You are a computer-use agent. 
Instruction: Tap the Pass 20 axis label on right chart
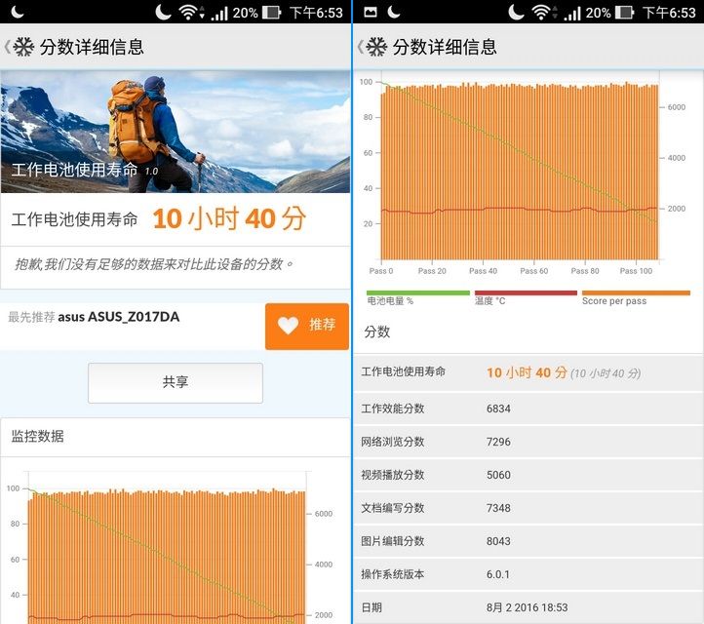coord(432,271)
